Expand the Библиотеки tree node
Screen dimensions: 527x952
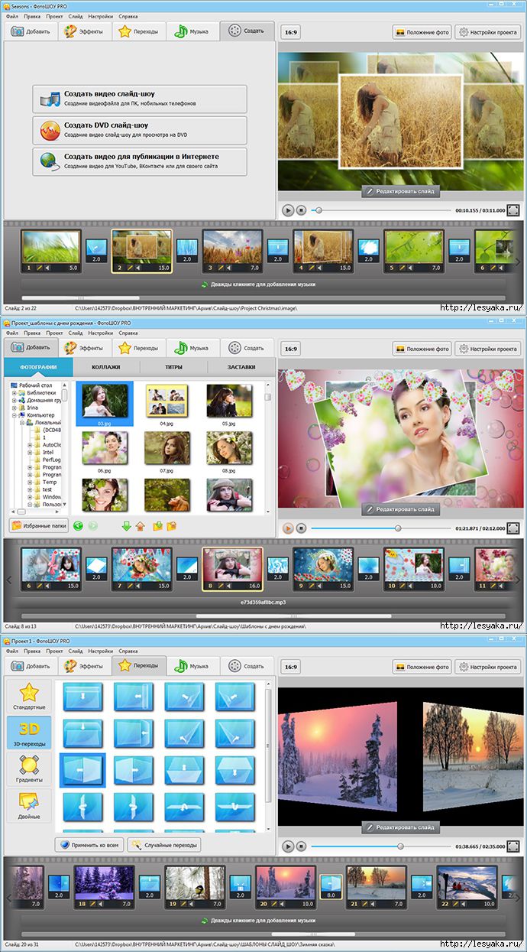14,393
